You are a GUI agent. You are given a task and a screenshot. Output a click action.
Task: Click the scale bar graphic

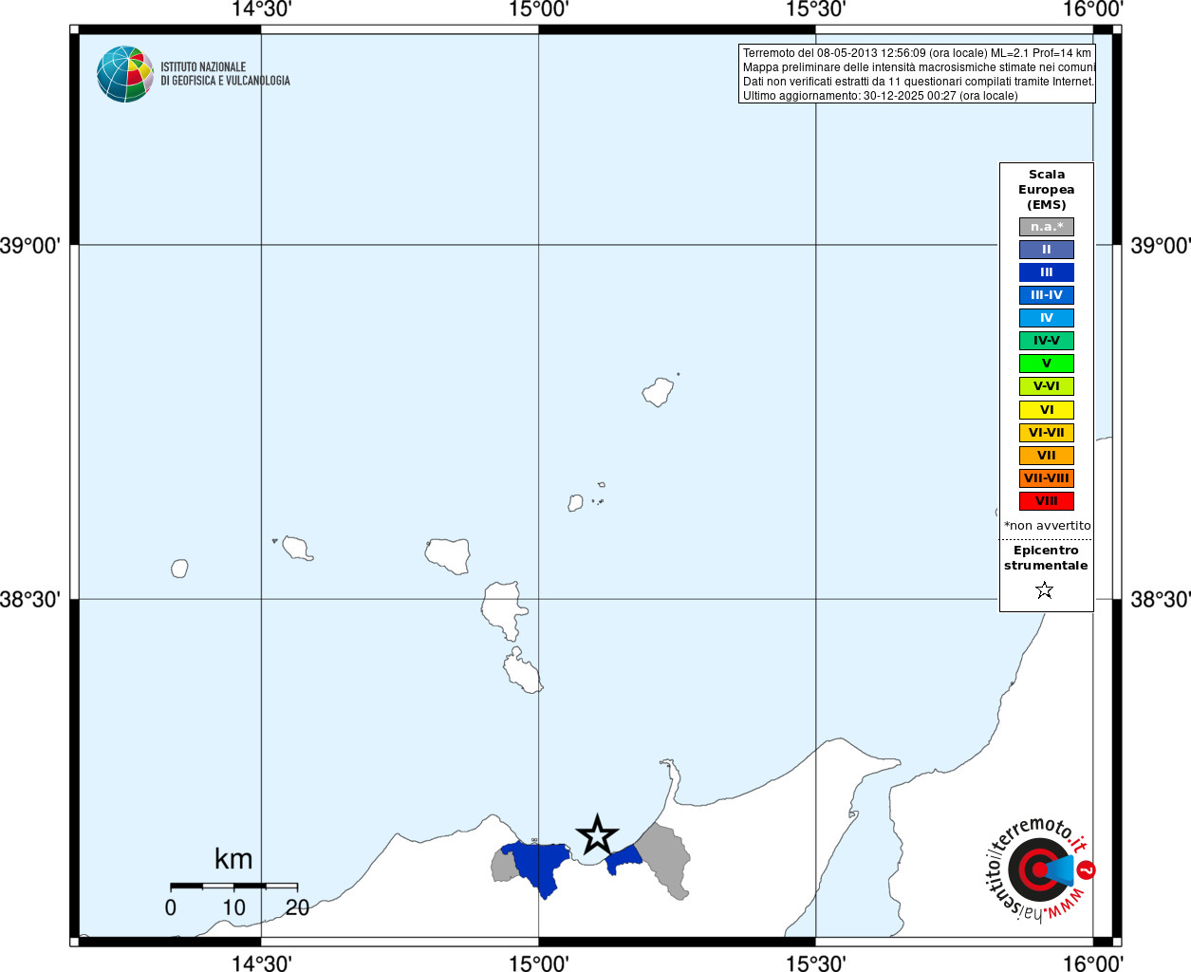pos(233,886)
